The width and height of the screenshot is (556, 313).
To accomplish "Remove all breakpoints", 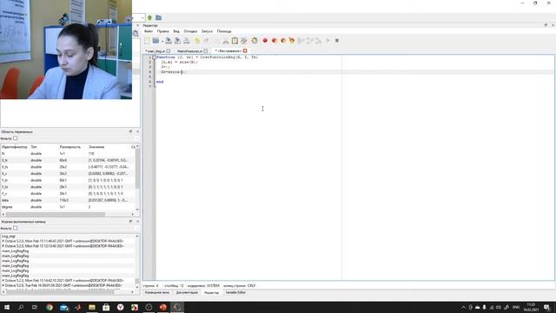I will click(292, 41).
